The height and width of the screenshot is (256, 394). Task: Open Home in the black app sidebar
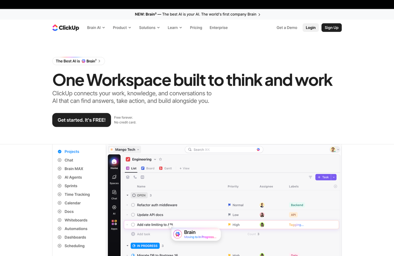click(114, 164)
